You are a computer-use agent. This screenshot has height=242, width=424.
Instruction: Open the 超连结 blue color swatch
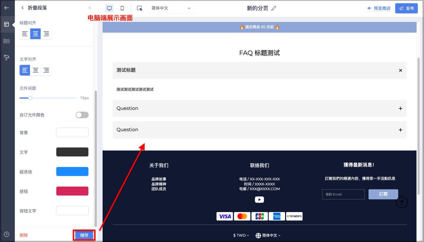pos(72,172)
